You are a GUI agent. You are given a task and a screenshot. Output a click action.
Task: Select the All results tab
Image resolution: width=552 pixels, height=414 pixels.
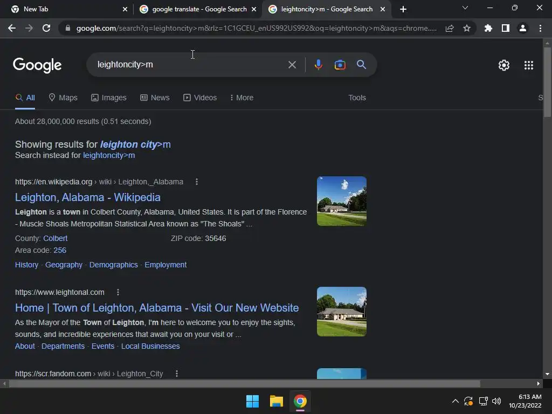25,98
